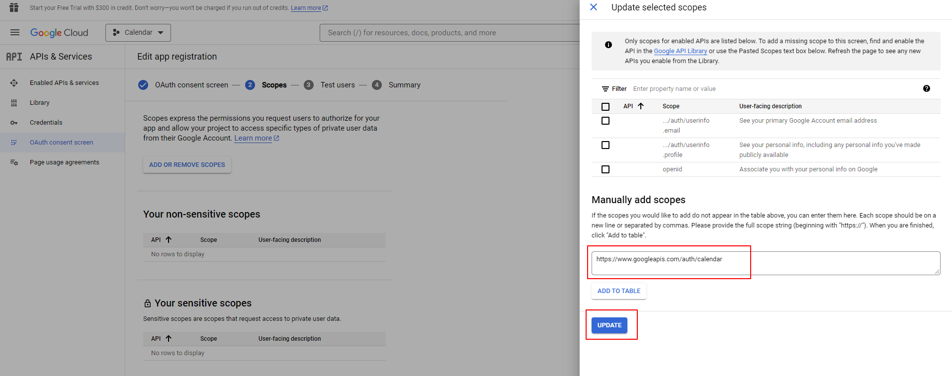This screenshot has height=376, width=952.
Task: Open Page usage agreements in sidebar
Action: [x=65, y=162]
